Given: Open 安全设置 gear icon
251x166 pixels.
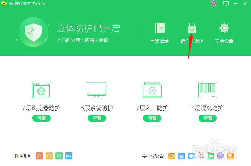Looking at the screenshot, I should (x=224, y=28).
